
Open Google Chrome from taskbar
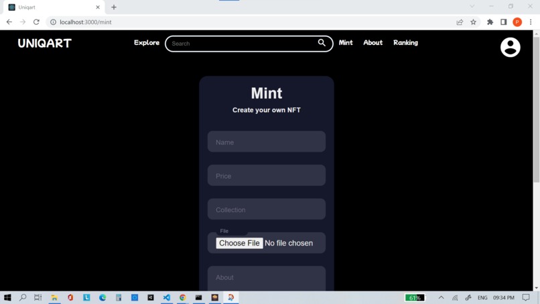pyautogui.click(x=182, y=297)
